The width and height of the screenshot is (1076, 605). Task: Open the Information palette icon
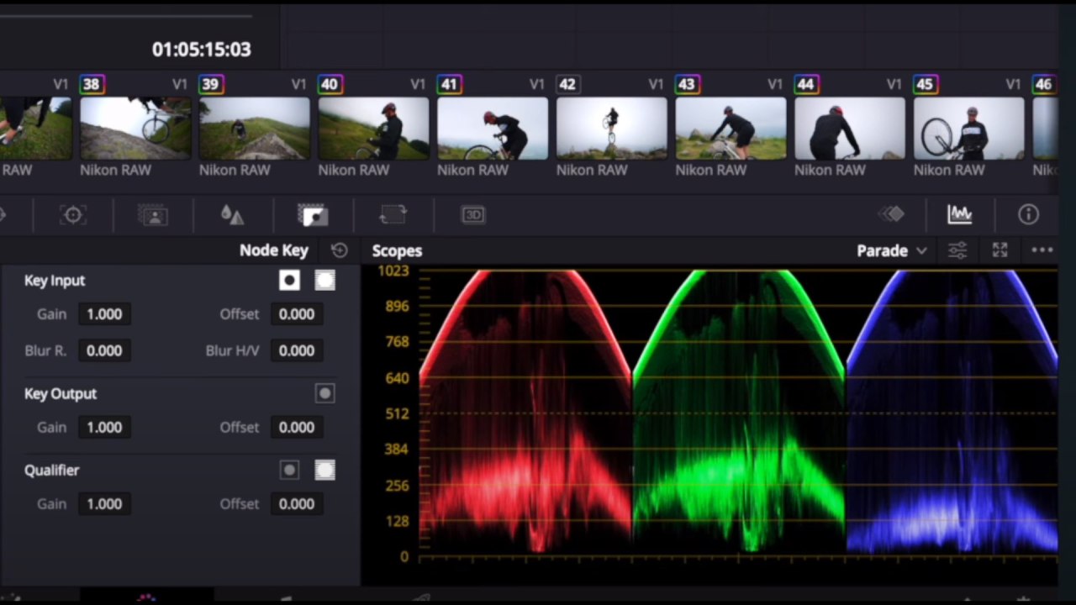click(1028, 215)
